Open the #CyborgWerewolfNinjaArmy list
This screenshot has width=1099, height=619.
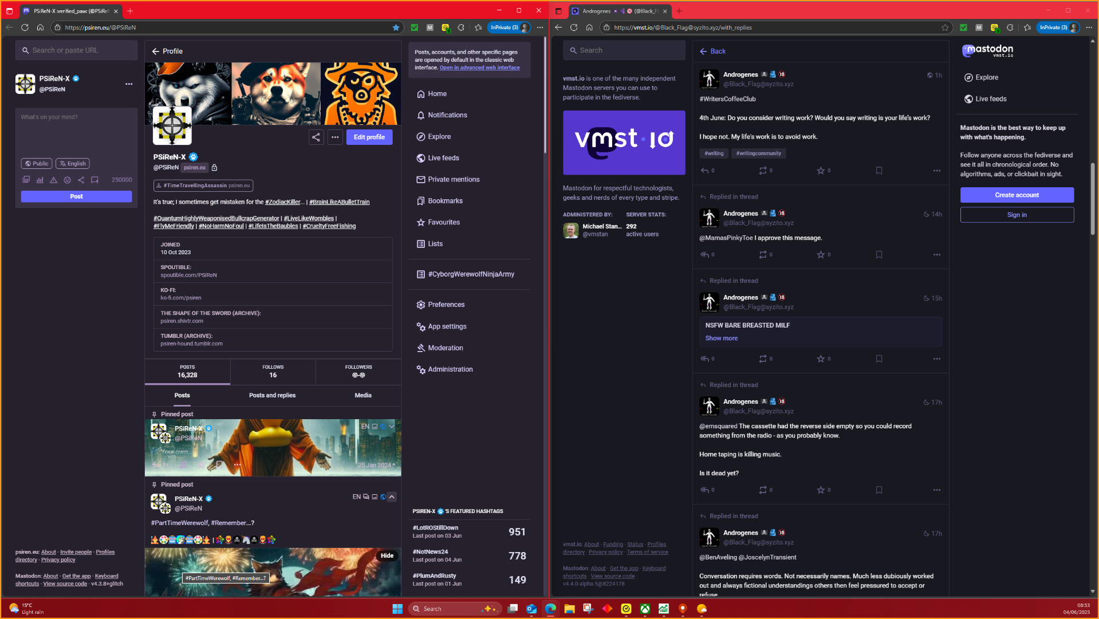click(x=465, y=274)
